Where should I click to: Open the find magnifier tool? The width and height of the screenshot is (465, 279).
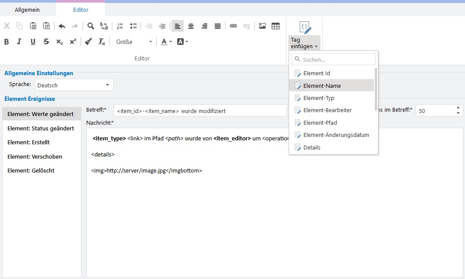[91, 26]
